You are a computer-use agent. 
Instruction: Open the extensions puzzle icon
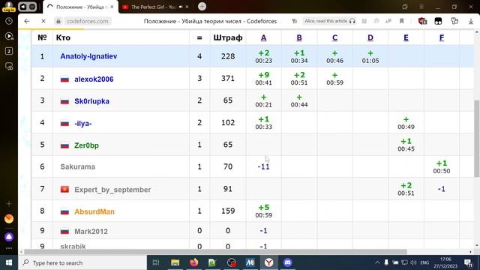click(454, 21)
